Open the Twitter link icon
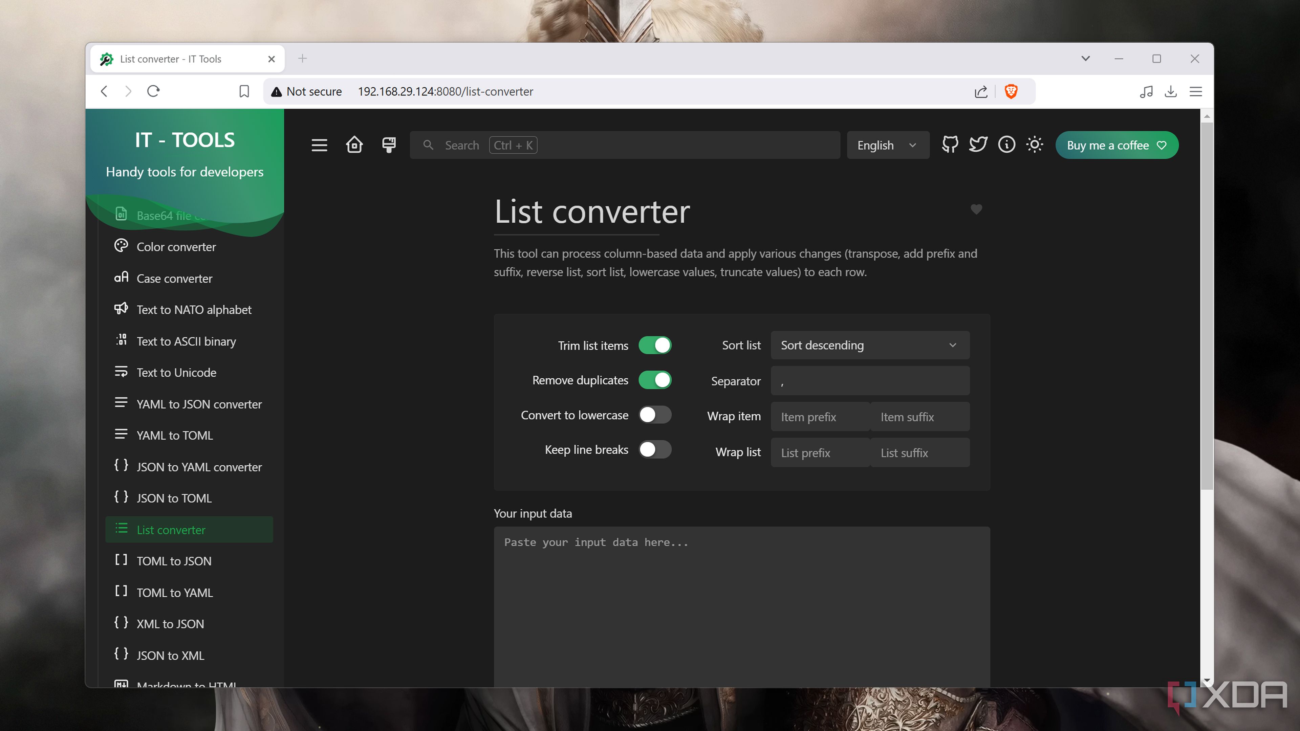The width and height of the screenshot is (1300, 731). [978, 145]
